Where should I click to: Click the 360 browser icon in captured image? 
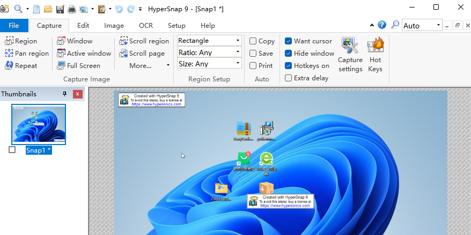267,158
